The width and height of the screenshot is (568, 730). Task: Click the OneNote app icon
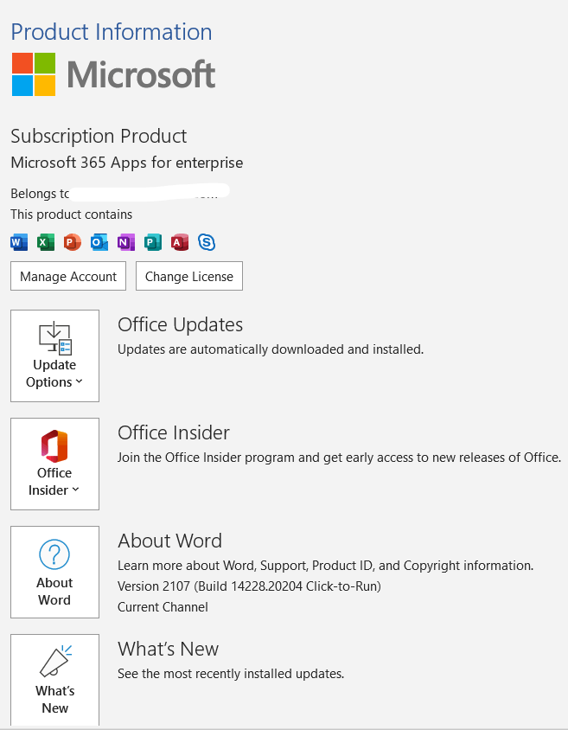click(x=126, y=242)
